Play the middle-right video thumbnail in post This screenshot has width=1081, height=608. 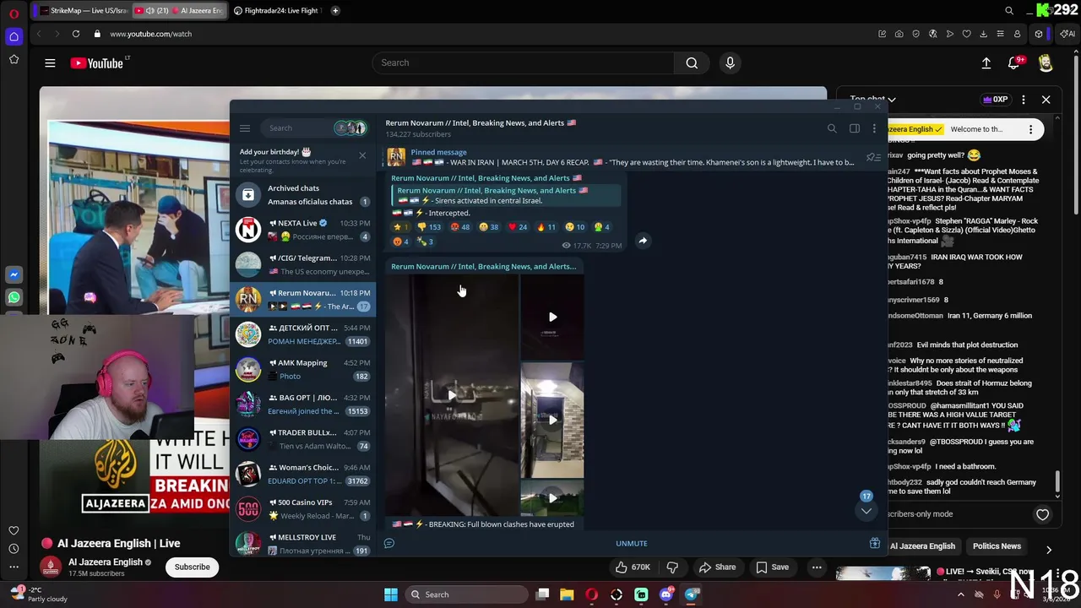coord(552,420)
